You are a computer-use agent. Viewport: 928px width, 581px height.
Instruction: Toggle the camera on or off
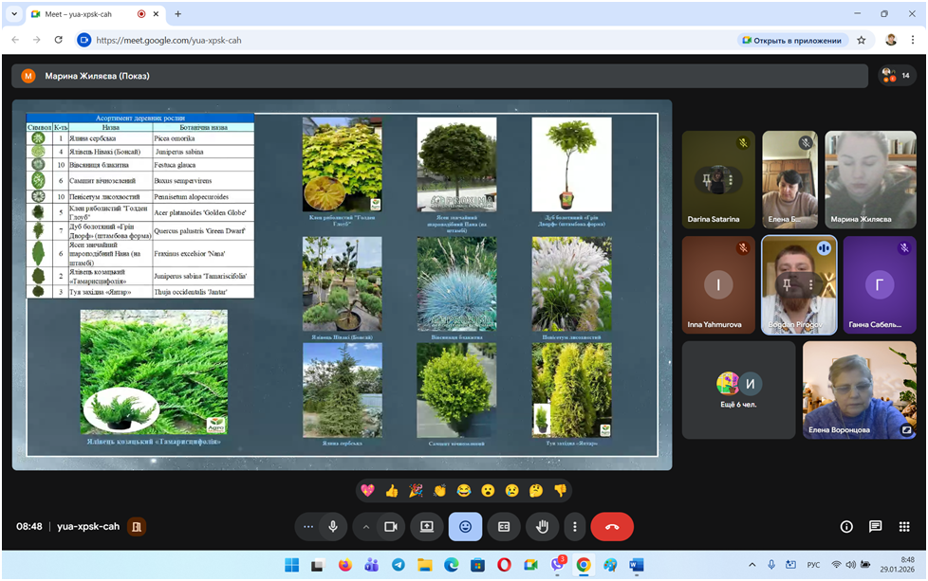(x=389, y=526)
